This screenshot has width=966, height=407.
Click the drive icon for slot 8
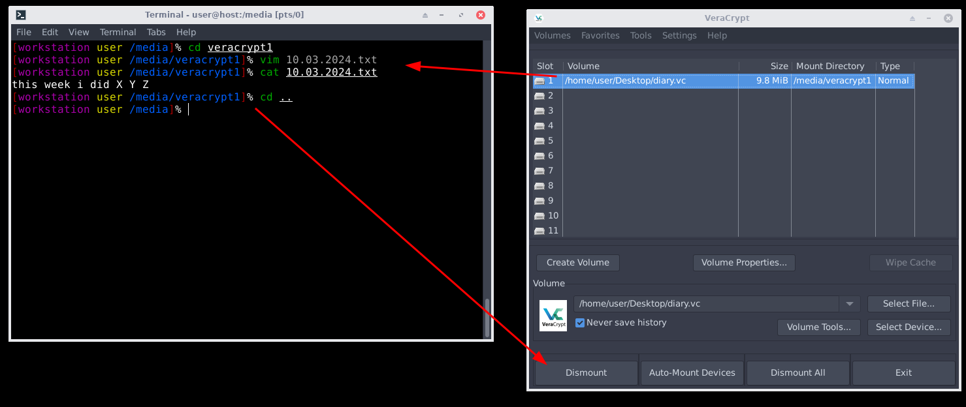coord(539,186)
